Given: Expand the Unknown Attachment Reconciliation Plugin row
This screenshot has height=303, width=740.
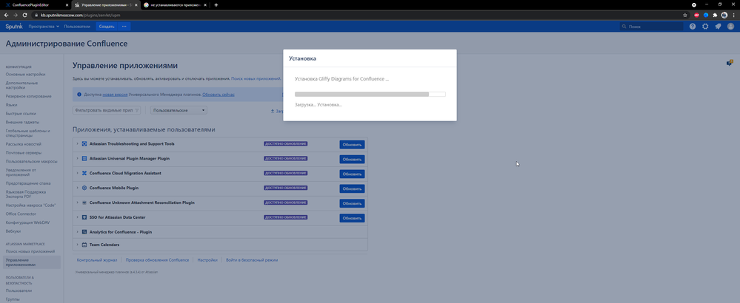Looking at the screenshot, I should click(77, 202).
